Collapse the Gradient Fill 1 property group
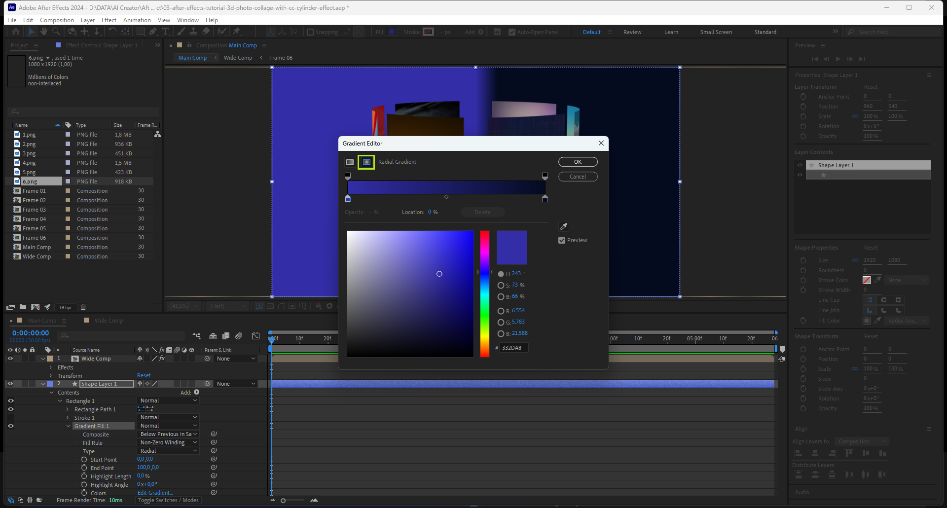Viewport: 947px width, 508px height. [x=69, y=426]
